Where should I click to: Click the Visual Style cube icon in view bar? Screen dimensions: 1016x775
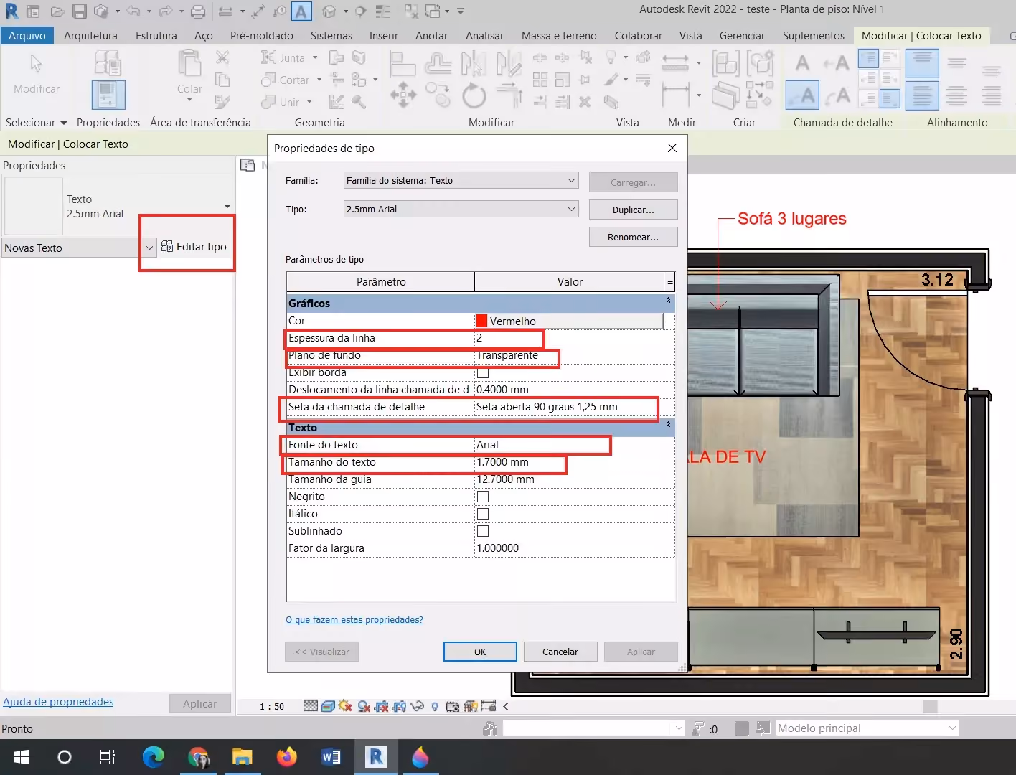pyautogui.click(x=328, y=706)
